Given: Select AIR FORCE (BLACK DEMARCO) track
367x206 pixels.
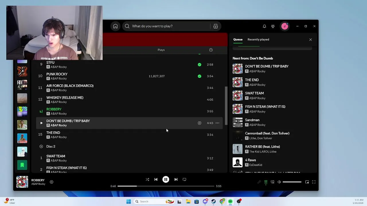Looking at the screenshot, I should [129, 88].
